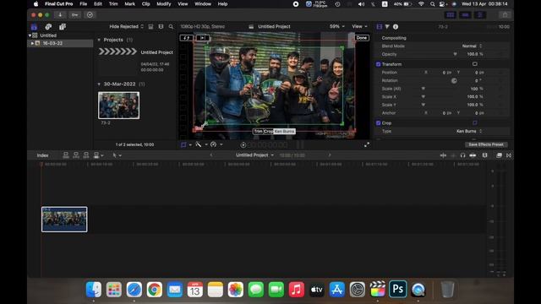Collapse the 30-Mar-2022 section triangle
The image size is (541, 304).
pos(99,84)
